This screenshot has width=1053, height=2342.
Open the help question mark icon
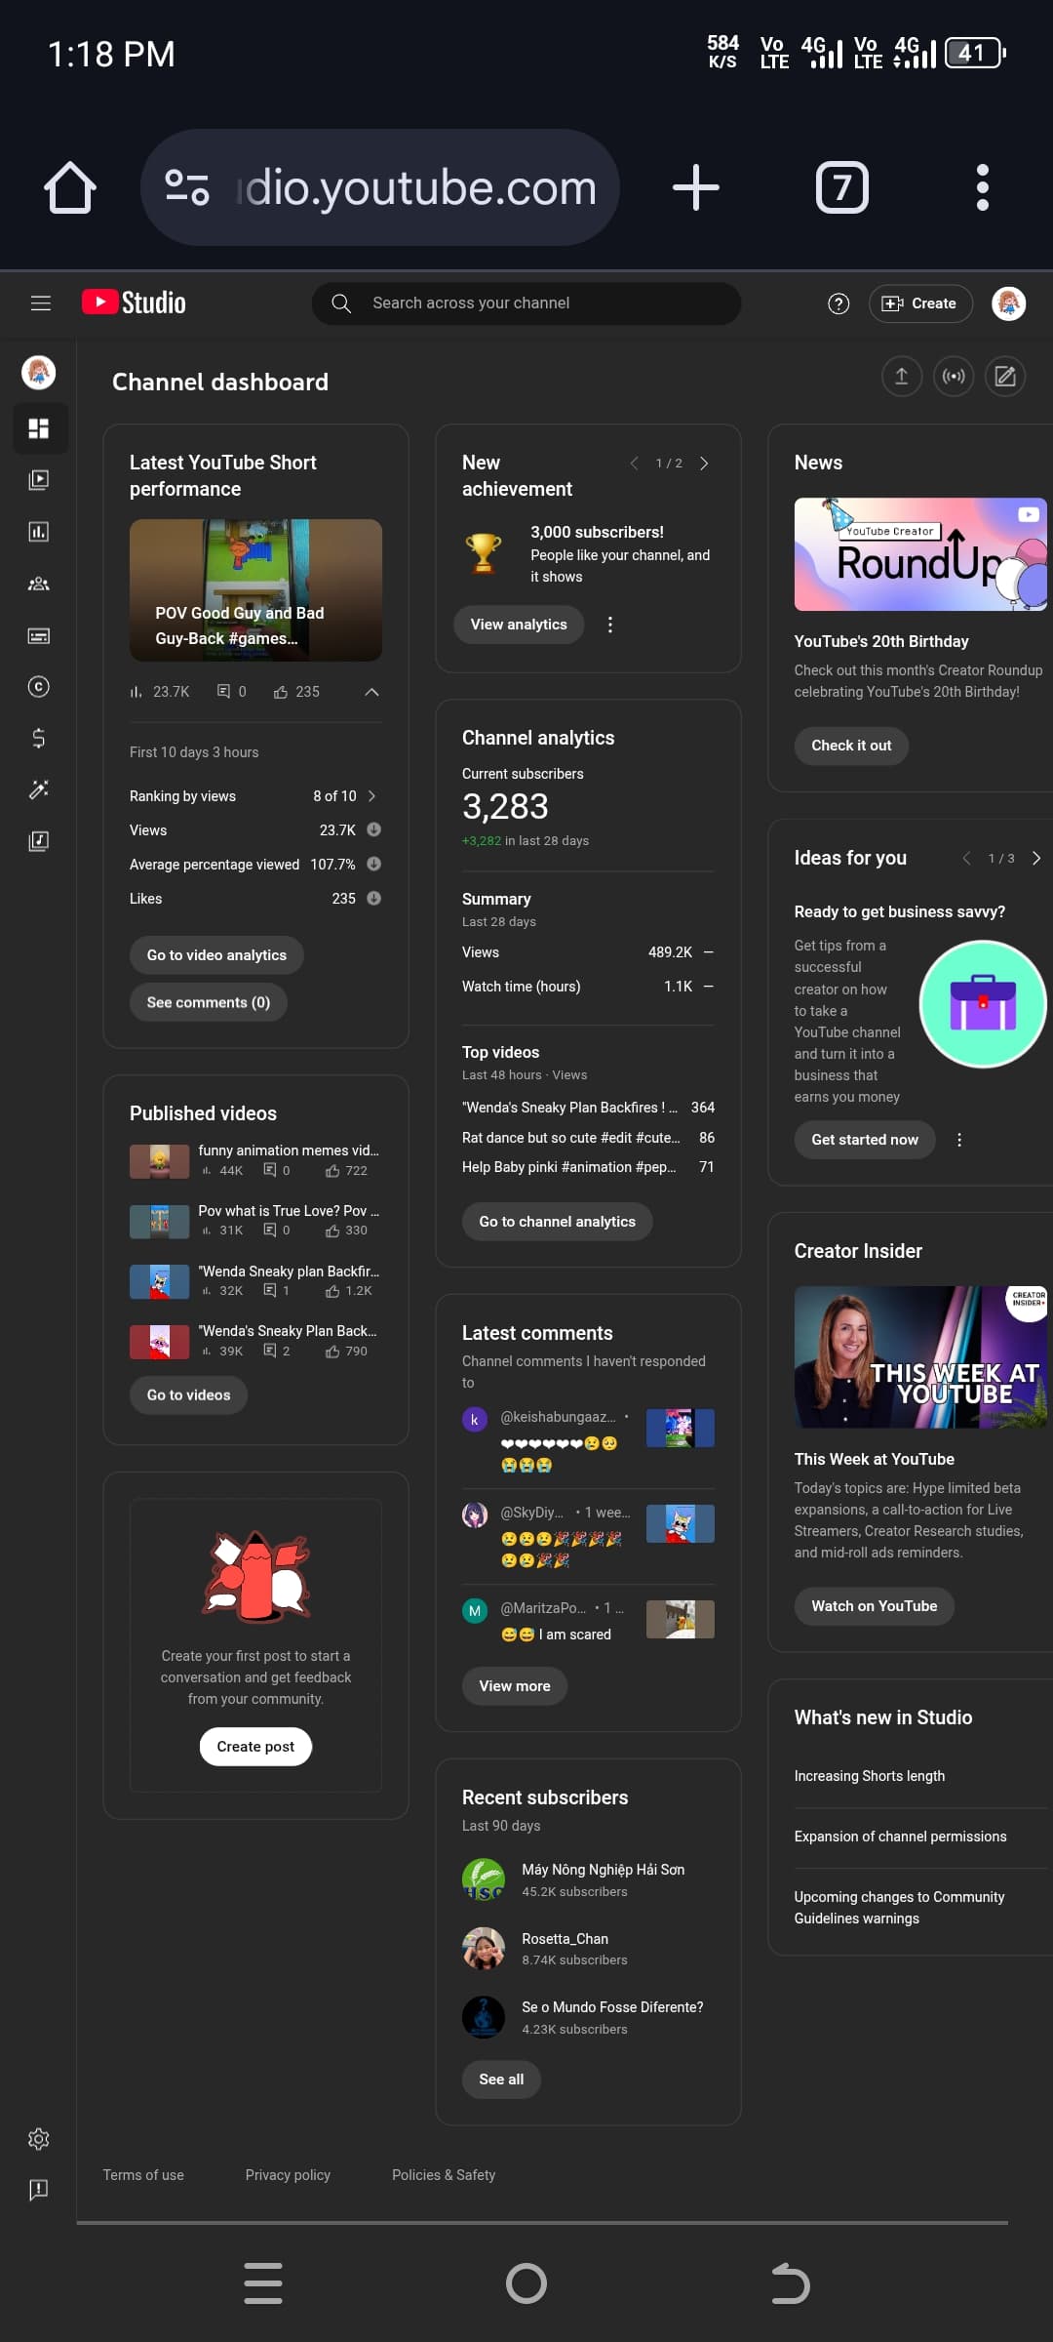click(838, 303)
